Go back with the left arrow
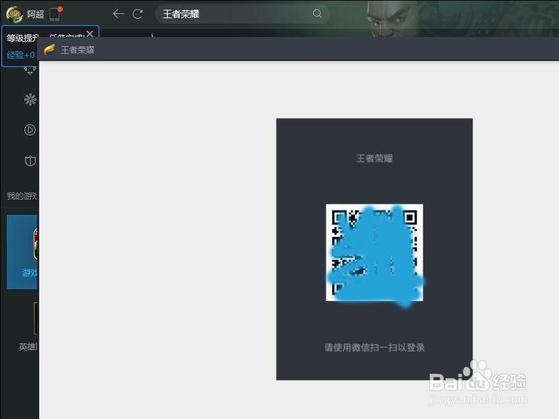This screenshot has height=419, width=559. [x=118, y=14]
